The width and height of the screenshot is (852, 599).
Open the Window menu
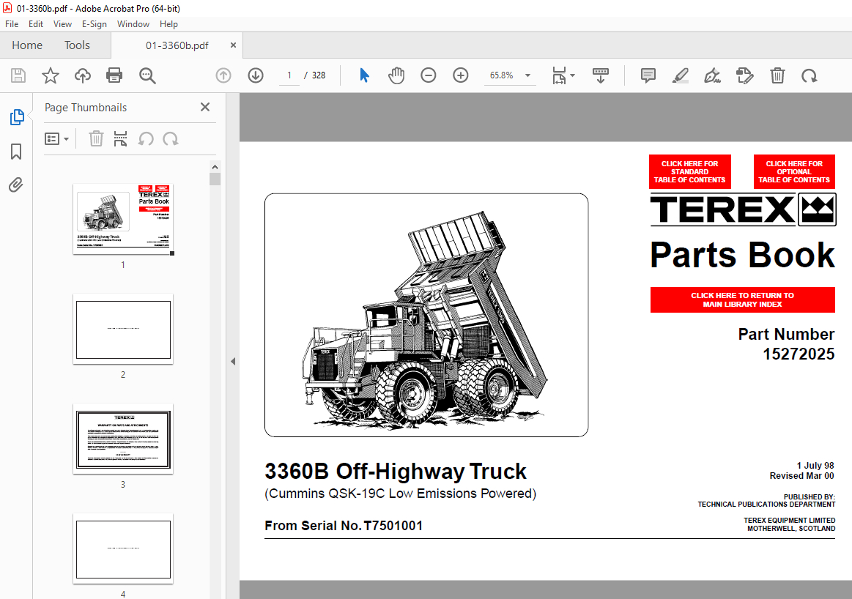coord(133,24)
